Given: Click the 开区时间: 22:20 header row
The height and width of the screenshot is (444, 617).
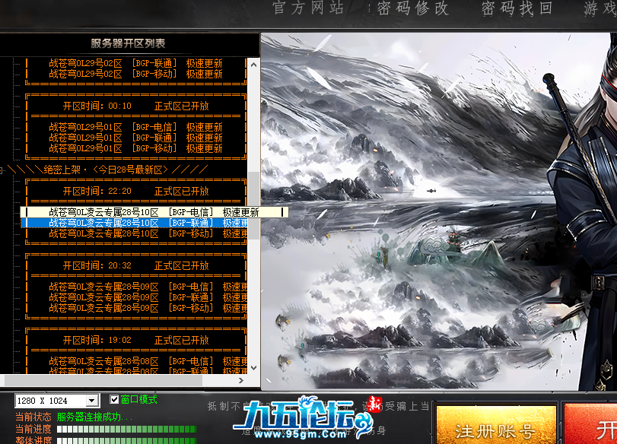Looking at the screenshot, I should 135,192.
